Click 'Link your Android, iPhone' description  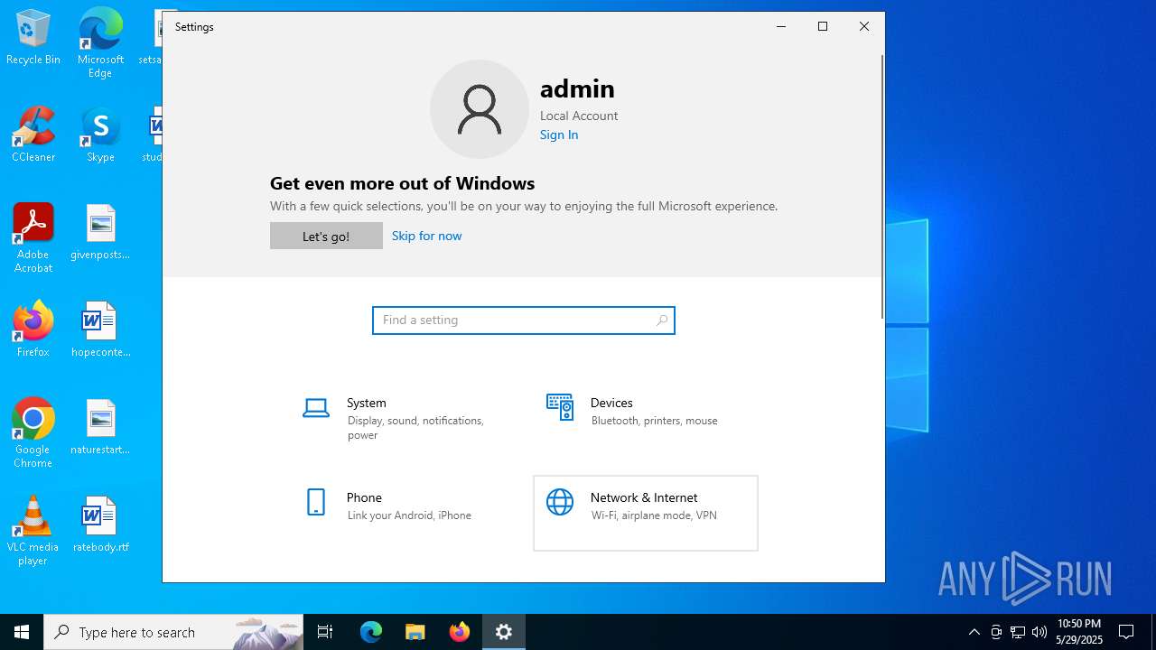(409, 515)
